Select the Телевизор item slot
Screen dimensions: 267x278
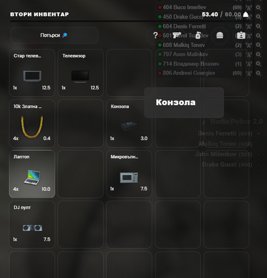click(80, 73)
